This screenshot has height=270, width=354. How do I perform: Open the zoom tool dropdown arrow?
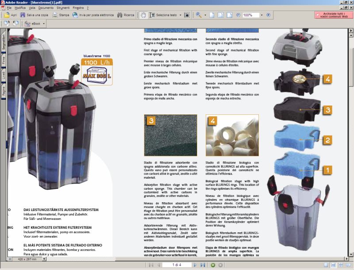click(x=205, y=15)
